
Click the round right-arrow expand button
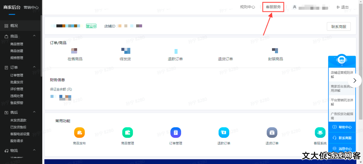coord(355,81)
